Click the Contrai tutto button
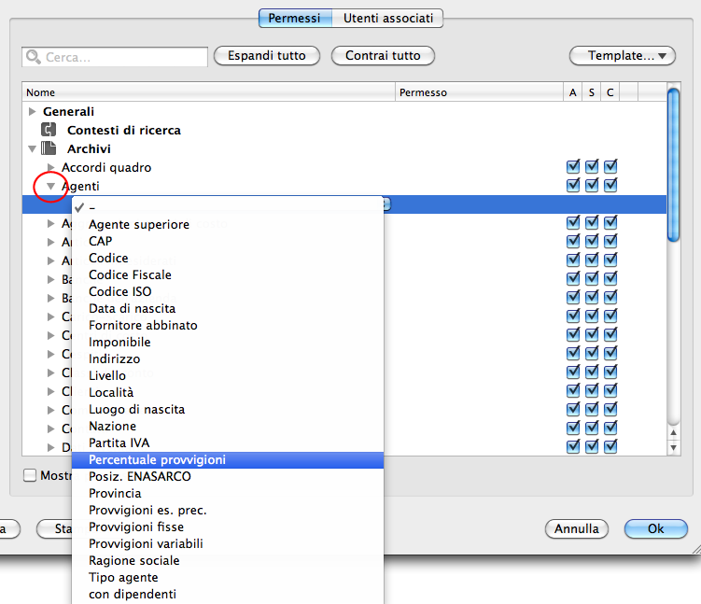 click(x=383, y=56)
